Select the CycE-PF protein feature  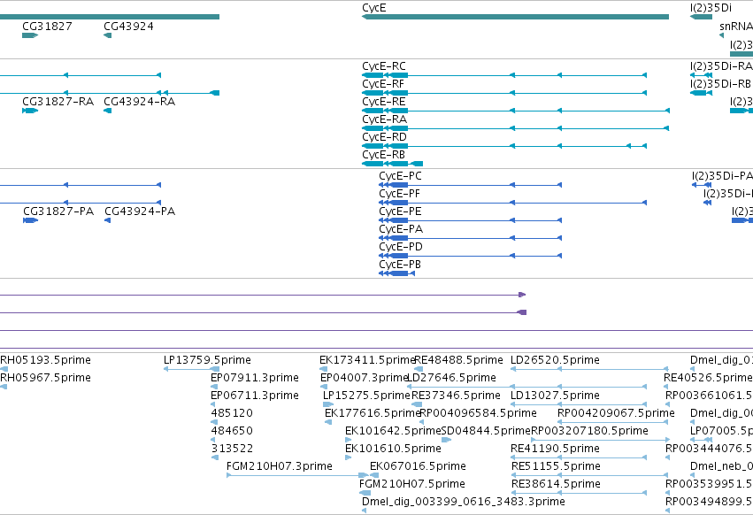(x=512, y=203)
